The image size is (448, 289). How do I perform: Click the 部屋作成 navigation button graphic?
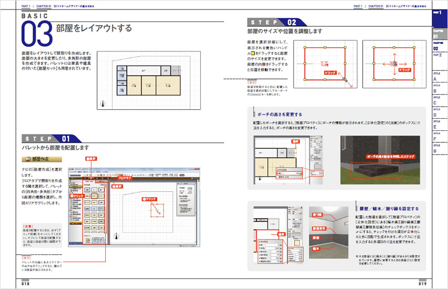point(42,159)
